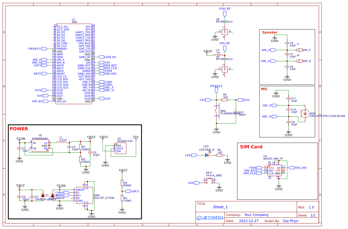The image size is (348, 229).
Task: Select the GSM_RF IPEX connector U6
Action: [x=224, y=31]
